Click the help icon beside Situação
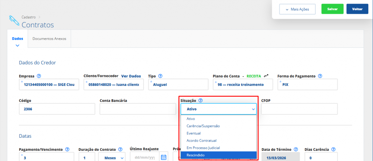 200,101
